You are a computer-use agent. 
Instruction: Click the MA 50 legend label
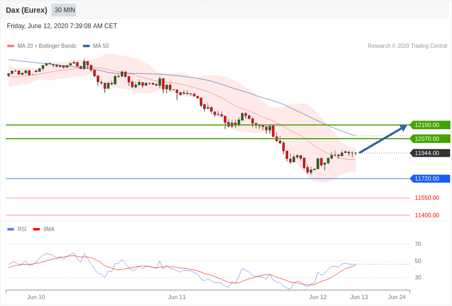point(101,46)
